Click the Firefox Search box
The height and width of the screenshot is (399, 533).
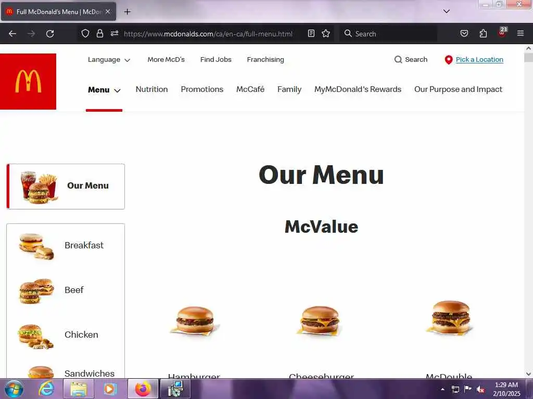tap(388, 34)
